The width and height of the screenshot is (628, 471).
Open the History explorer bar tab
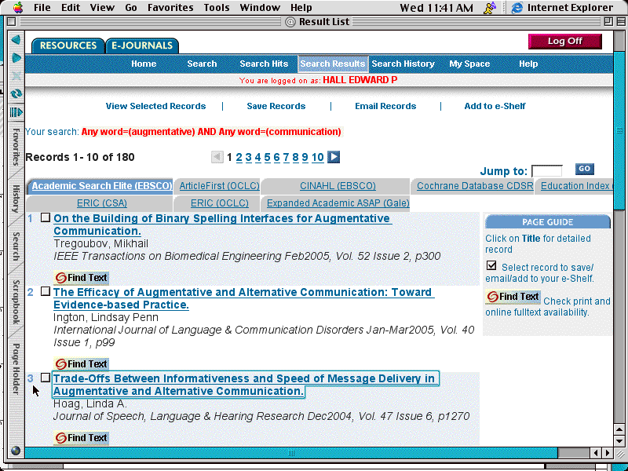tap(16, 199)
